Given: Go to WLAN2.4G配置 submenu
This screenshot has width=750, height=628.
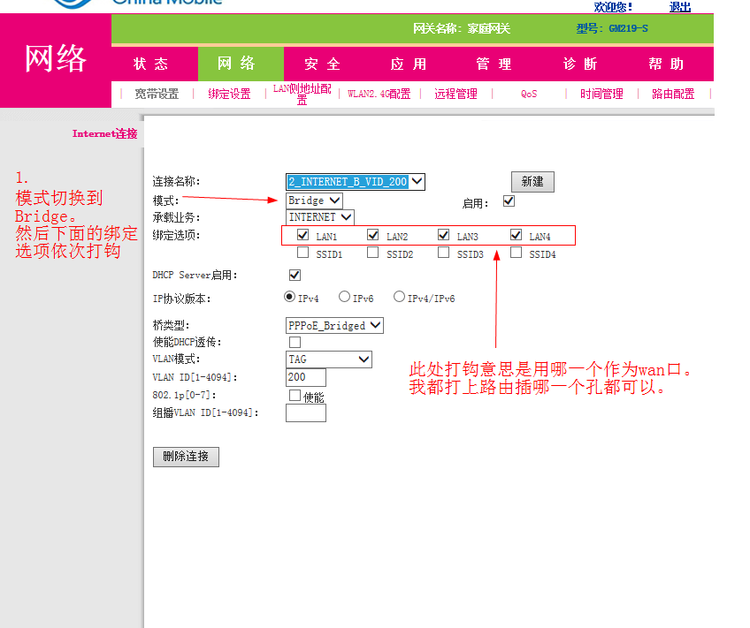Looking at the screenshot, I should [x=379, y=95].
